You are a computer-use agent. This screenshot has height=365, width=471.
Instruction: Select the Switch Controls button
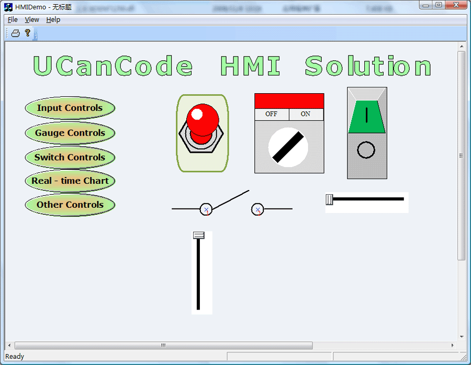click(70, 157)
